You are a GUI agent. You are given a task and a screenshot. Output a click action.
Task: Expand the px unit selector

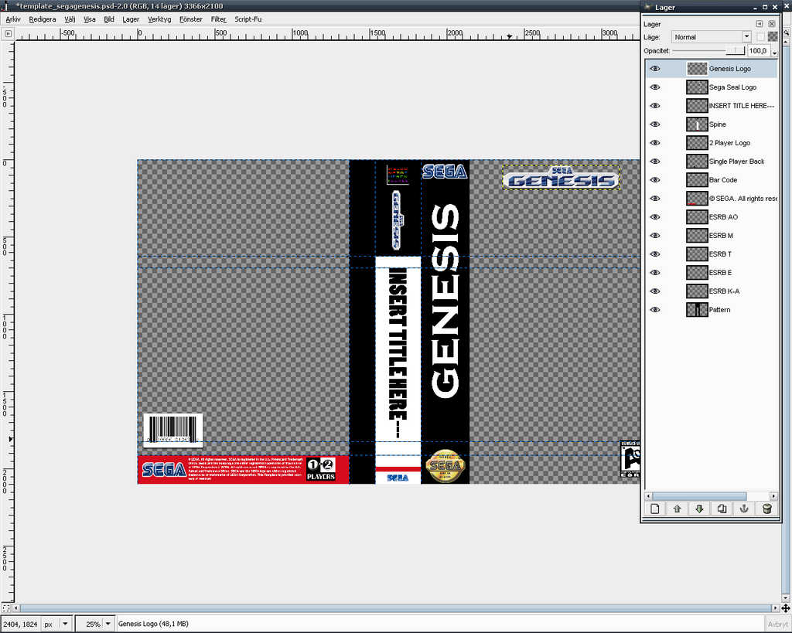(x=64, y=624)
